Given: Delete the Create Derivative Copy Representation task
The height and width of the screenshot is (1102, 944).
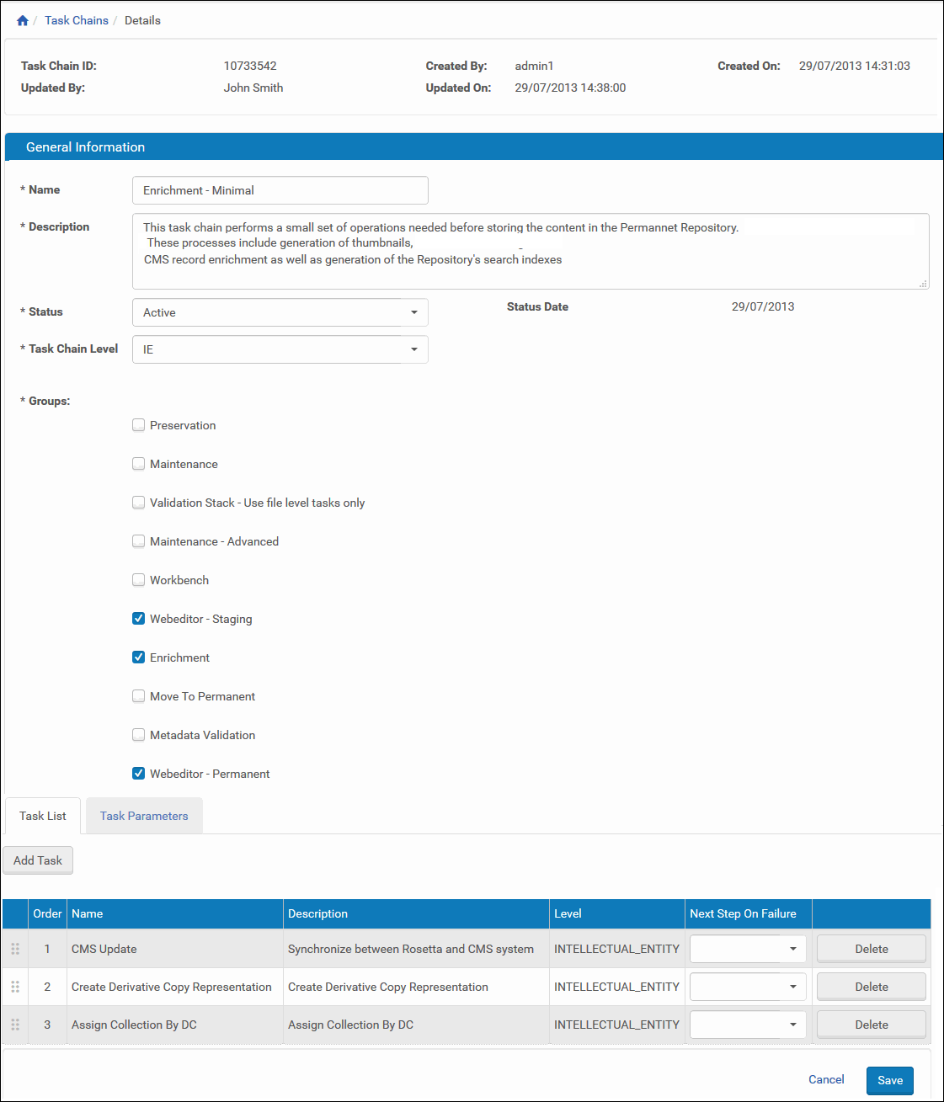Looking at the screenshot, I should tap(872, 987).
